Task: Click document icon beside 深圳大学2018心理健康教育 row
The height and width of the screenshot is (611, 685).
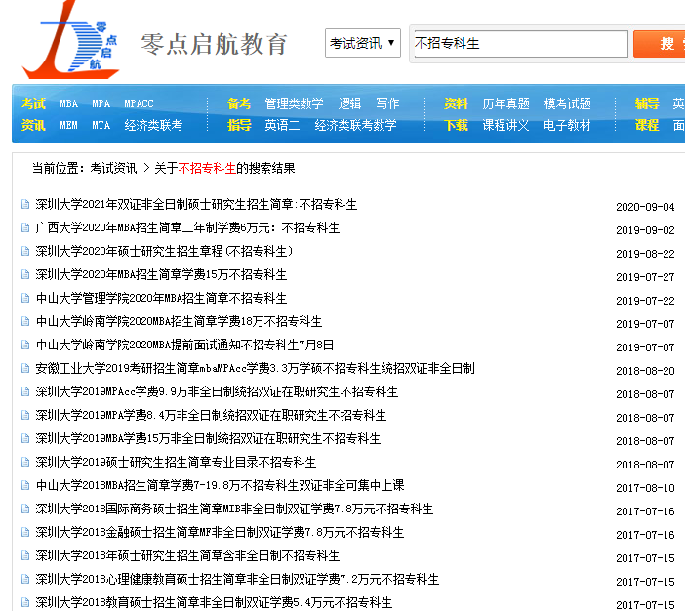Action: [25, 579]
